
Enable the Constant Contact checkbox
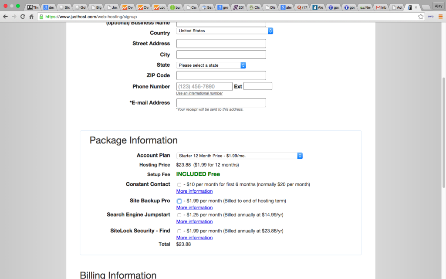[179, 185]
